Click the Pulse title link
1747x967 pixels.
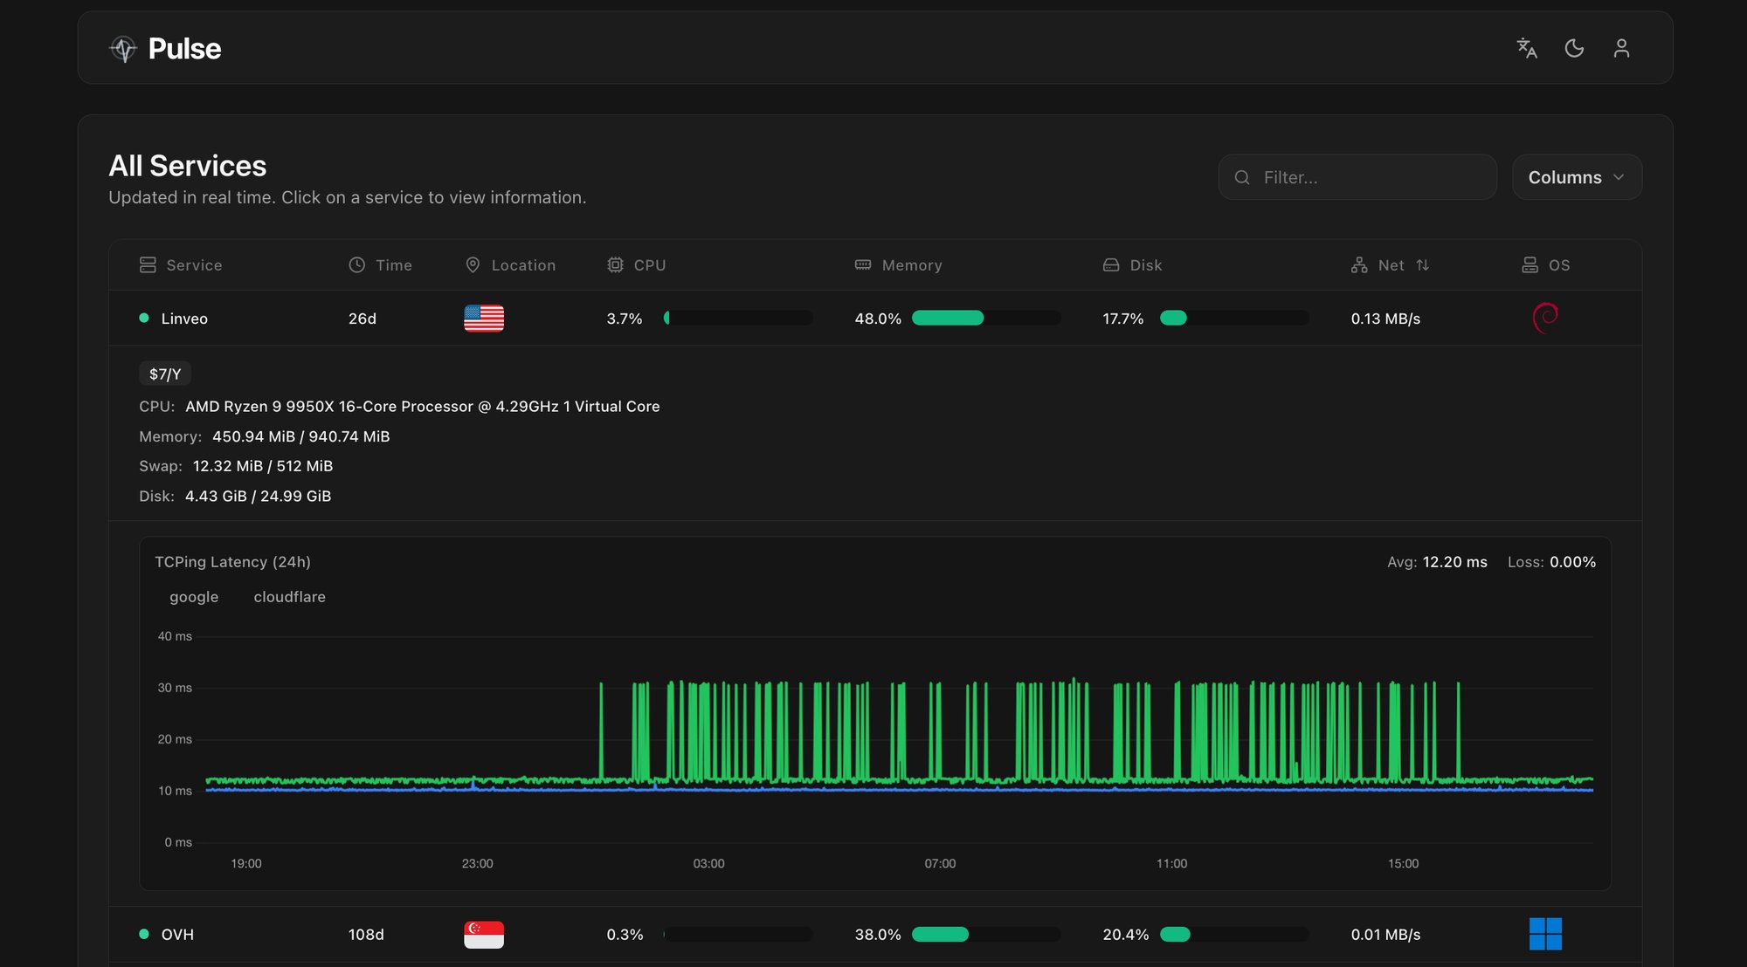(x=184, y=49)
